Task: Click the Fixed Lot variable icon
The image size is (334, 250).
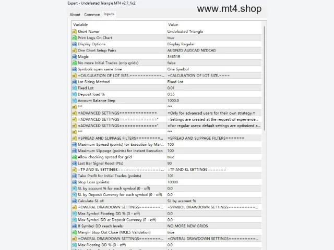Action: 74,88
